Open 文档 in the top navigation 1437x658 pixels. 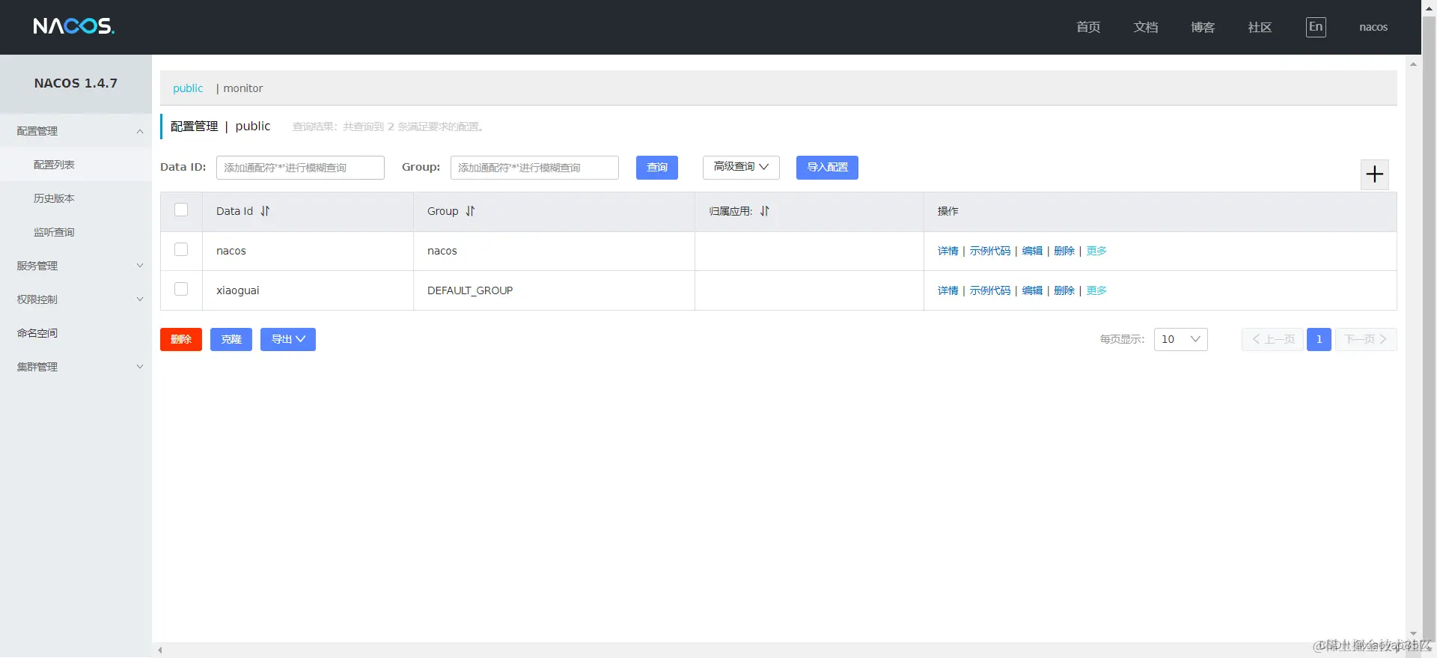1145,27
